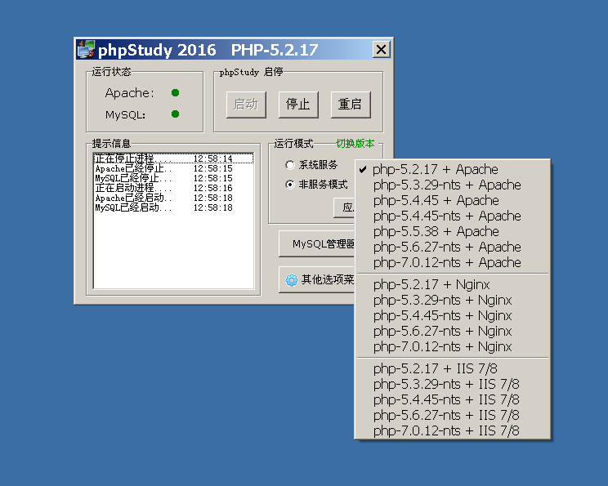608x486 pixels.
Task: Click the Apache: status label
Action: click(x=129, y=93)
